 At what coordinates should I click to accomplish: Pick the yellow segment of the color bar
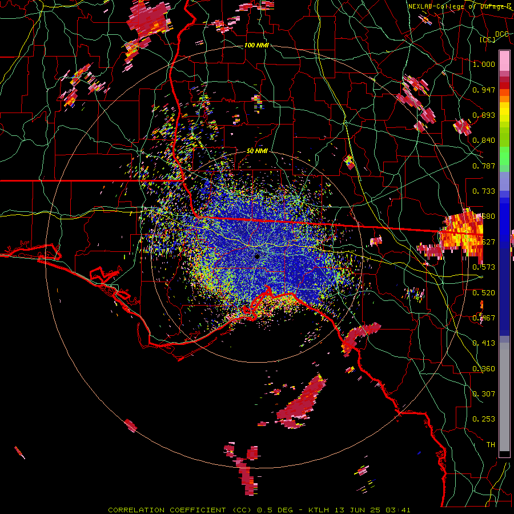pyautogui.click(x=504, y=113)
